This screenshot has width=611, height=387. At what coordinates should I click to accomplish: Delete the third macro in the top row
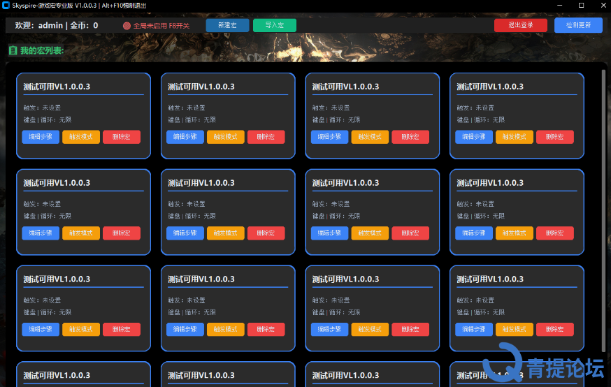410,137
